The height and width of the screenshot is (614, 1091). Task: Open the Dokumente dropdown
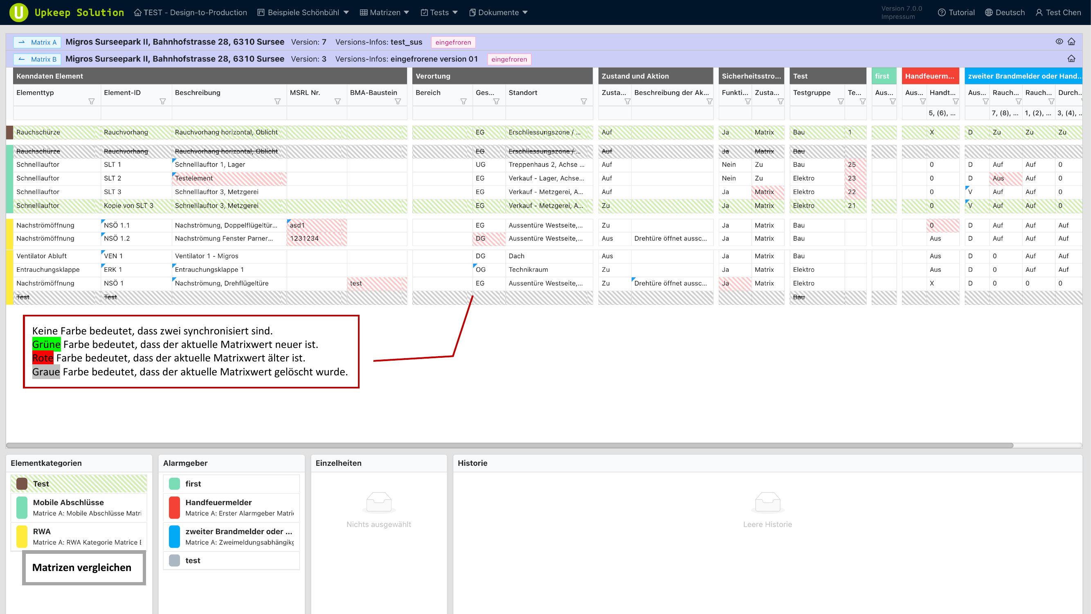pyautogui.click(x=499, y=12)
